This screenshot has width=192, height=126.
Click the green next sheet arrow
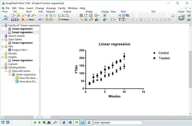click(40, 122)
